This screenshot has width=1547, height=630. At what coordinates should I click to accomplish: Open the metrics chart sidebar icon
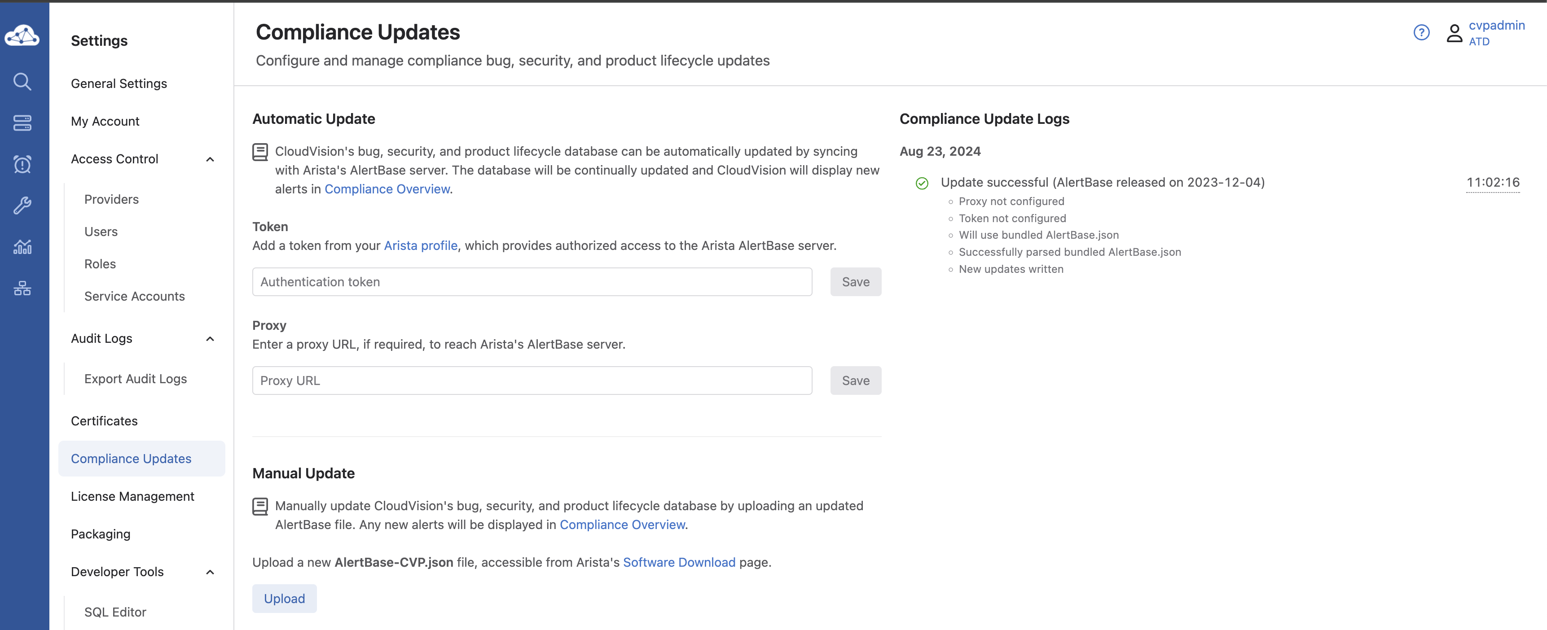[22, 247]
